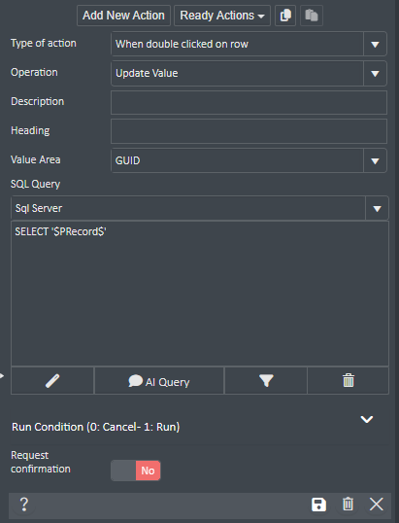
Task: Open the Operation dropdown arrow
Action: 375,73
